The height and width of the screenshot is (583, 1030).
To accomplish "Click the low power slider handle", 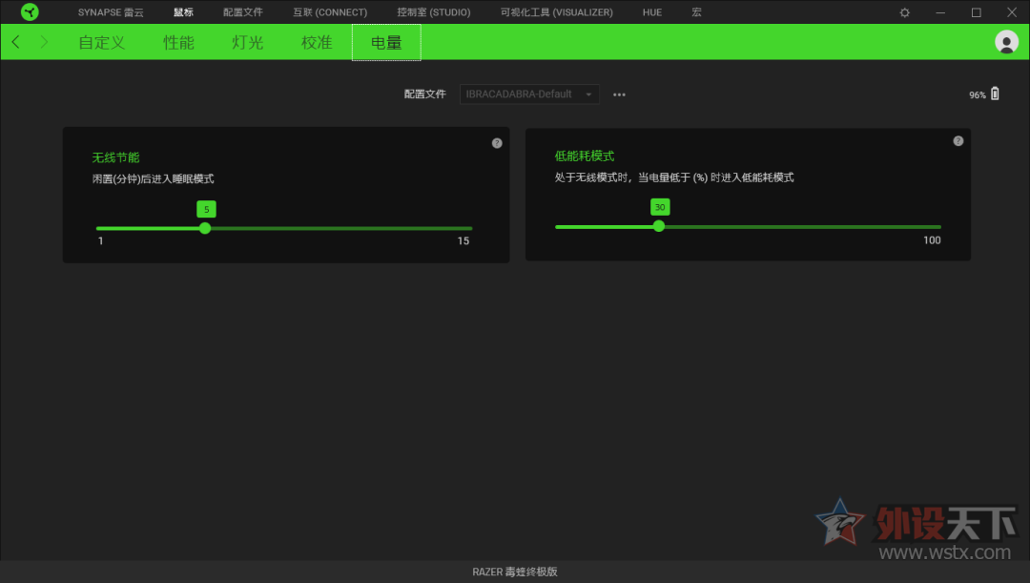I will [x=659, y=226].
